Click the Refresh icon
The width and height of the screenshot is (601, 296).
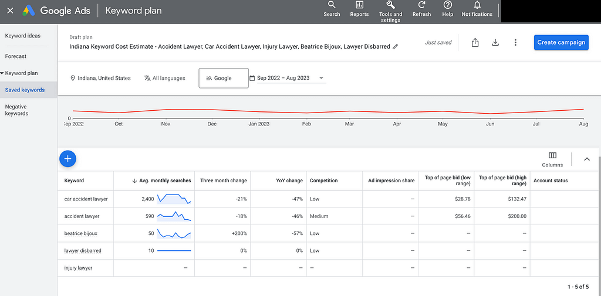point(421,9)
